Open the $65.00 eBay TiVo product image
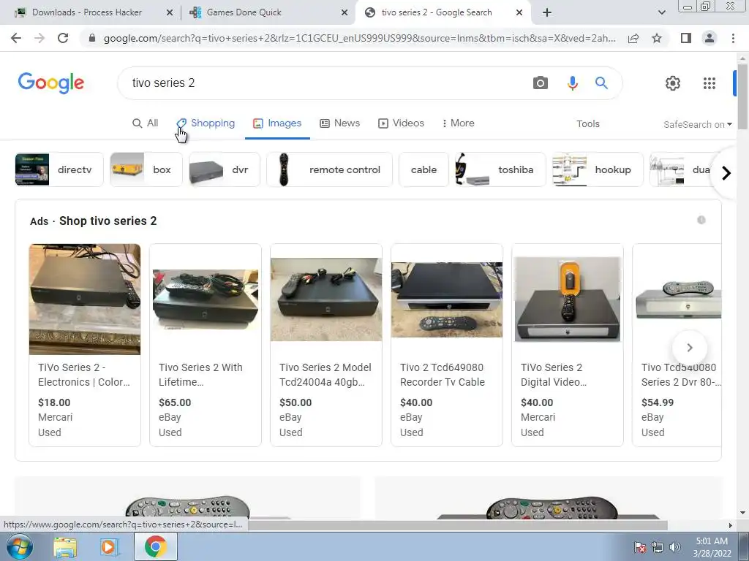Screen dimensions: 749x561 [206, 299]
